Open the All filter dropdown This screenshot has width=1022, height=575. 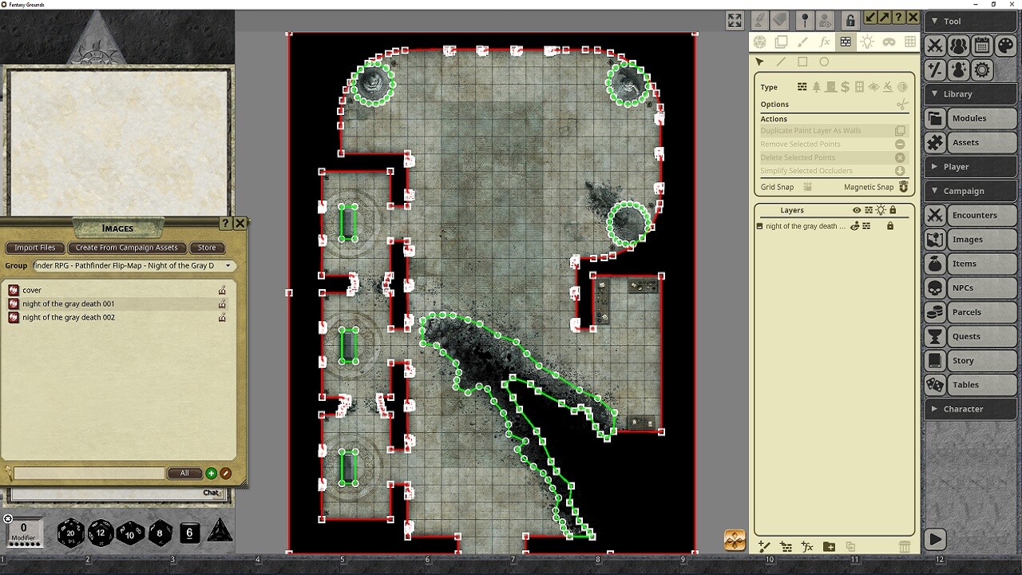point(184,473)
